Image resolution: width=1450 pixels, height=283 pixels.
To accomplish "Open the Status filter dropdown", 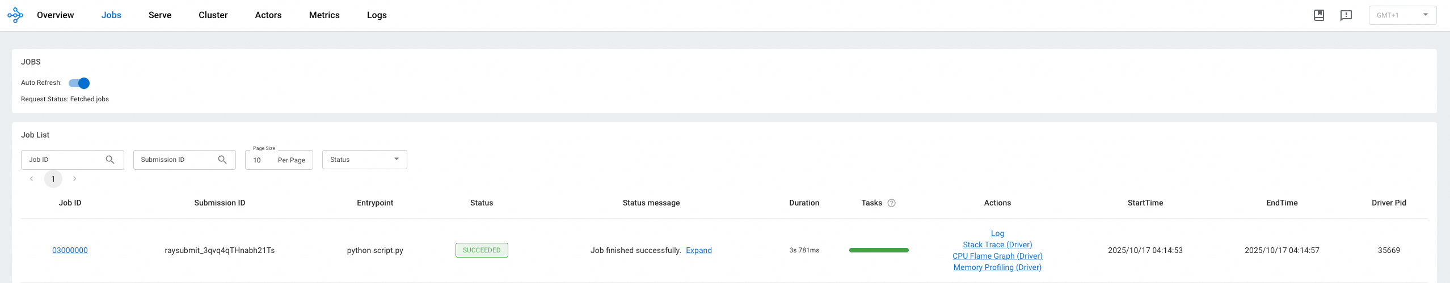I will click(365, 160).
